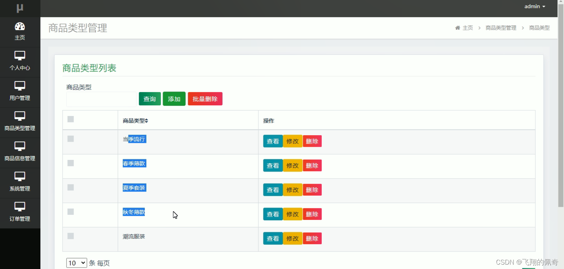
Task: Click the 当季流行 cell text
Action: click(x=134, y=139)
